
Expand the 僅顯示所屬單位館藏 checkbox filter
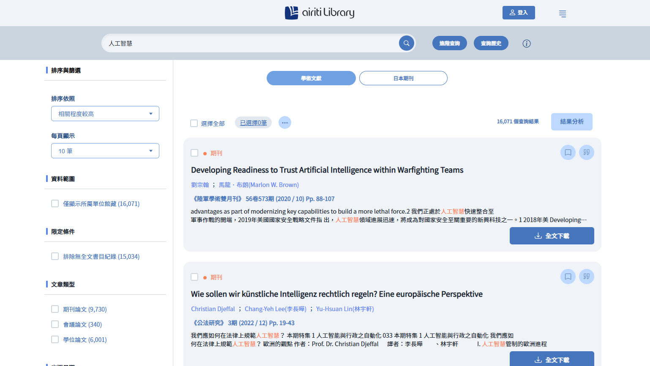coord(55,203)
